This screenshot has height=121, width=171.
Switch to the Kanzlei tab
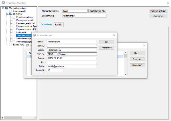click(x=58, y=25)
